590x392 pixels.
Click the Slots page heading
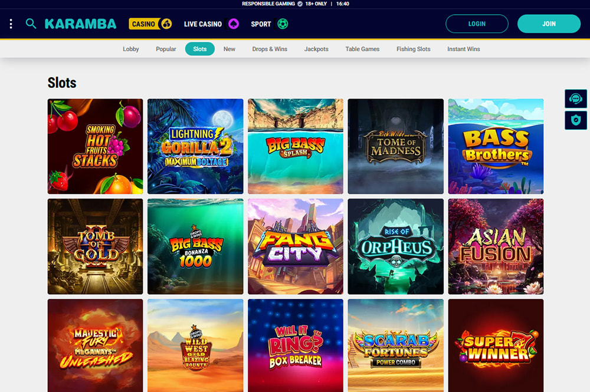pyautogui.click(x=62, y=83)
